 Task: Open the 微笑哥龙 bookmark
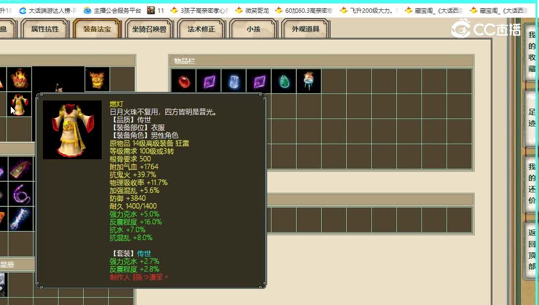[x=252, y=11]
